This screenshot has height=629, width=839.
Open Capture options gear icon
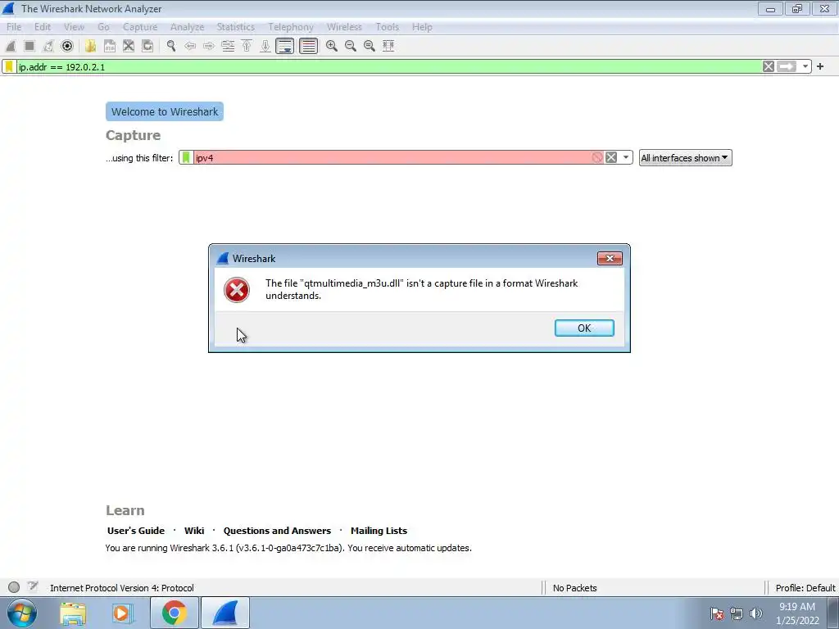tap(67, 46)
